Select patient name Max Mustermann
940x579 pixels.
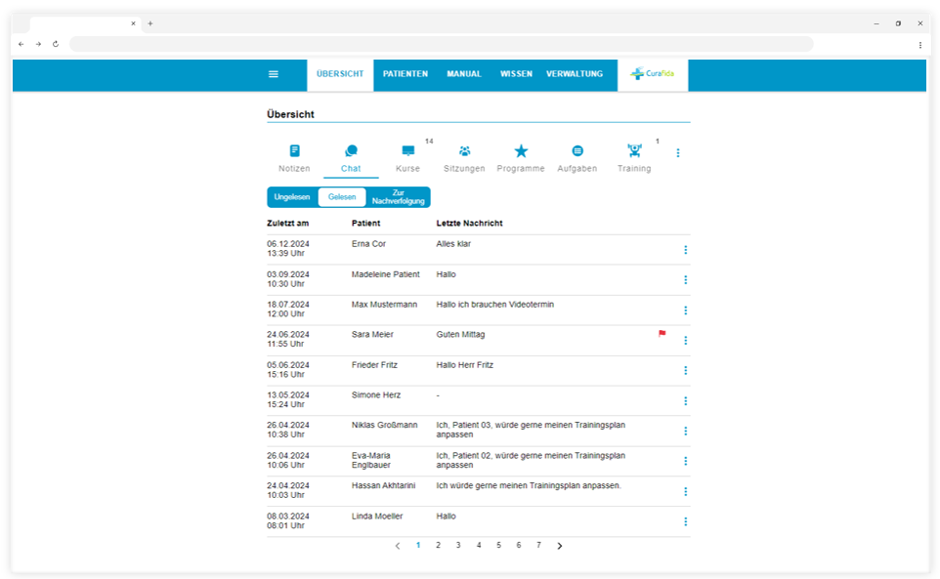[x=384, y=305]
